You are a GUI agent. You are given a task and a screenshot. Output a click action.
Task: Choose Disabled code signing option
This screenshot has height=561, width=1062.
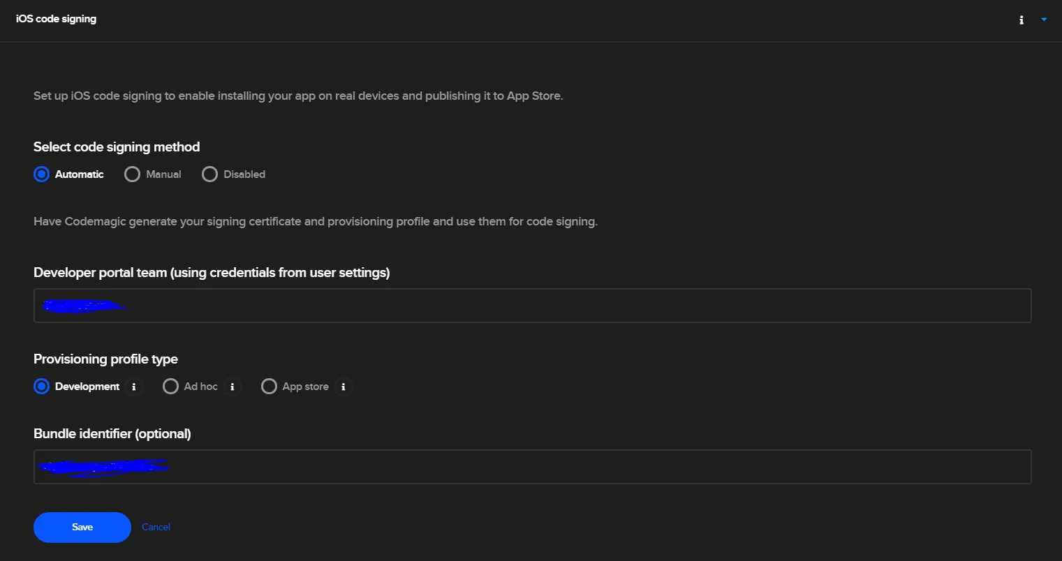[x=209, y=174]
